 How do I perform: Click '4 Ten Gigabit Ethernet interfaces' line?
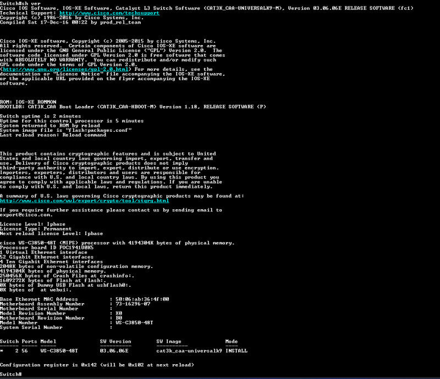click(51, 262)
